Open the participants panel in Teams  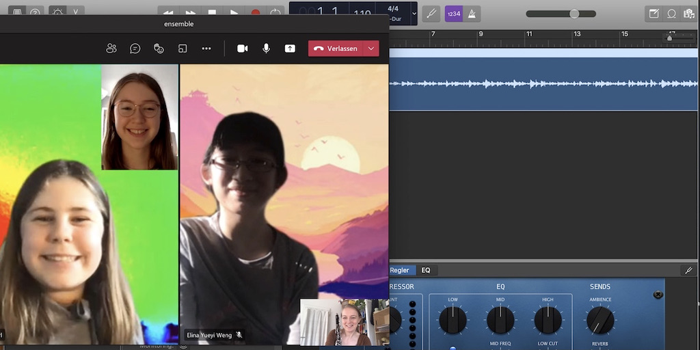111,49
